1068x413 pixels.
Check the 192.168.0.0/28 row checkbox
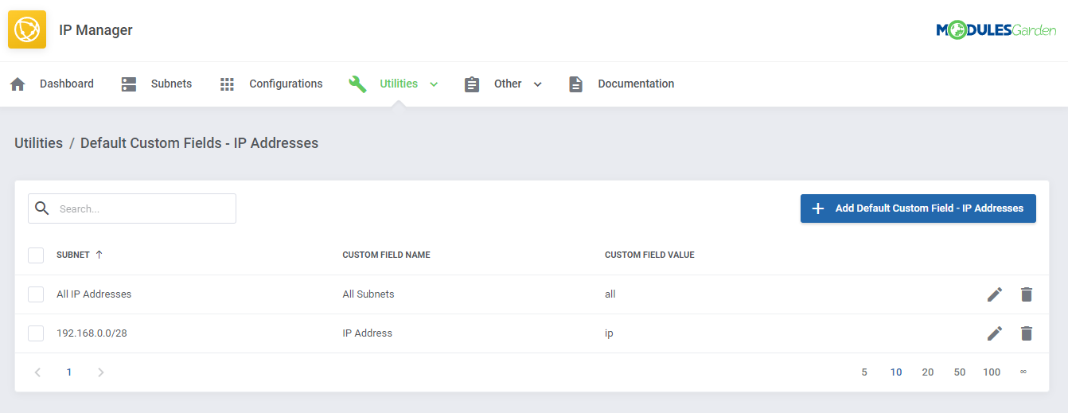click(x=36, y=333)
